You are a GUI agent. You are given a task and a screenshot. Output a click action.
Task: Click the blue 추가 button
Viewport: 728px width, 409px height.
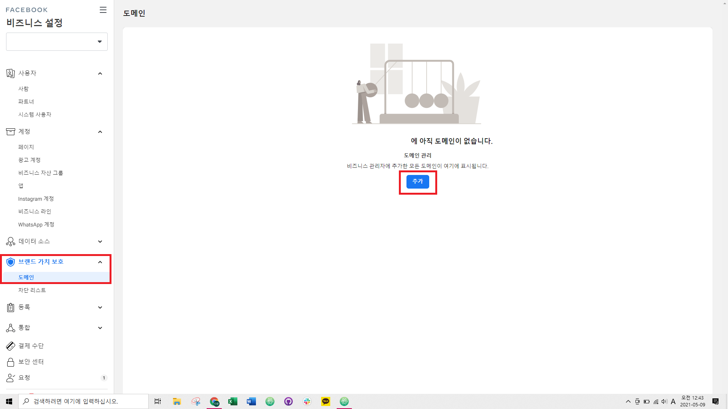(x=417, y=182)
